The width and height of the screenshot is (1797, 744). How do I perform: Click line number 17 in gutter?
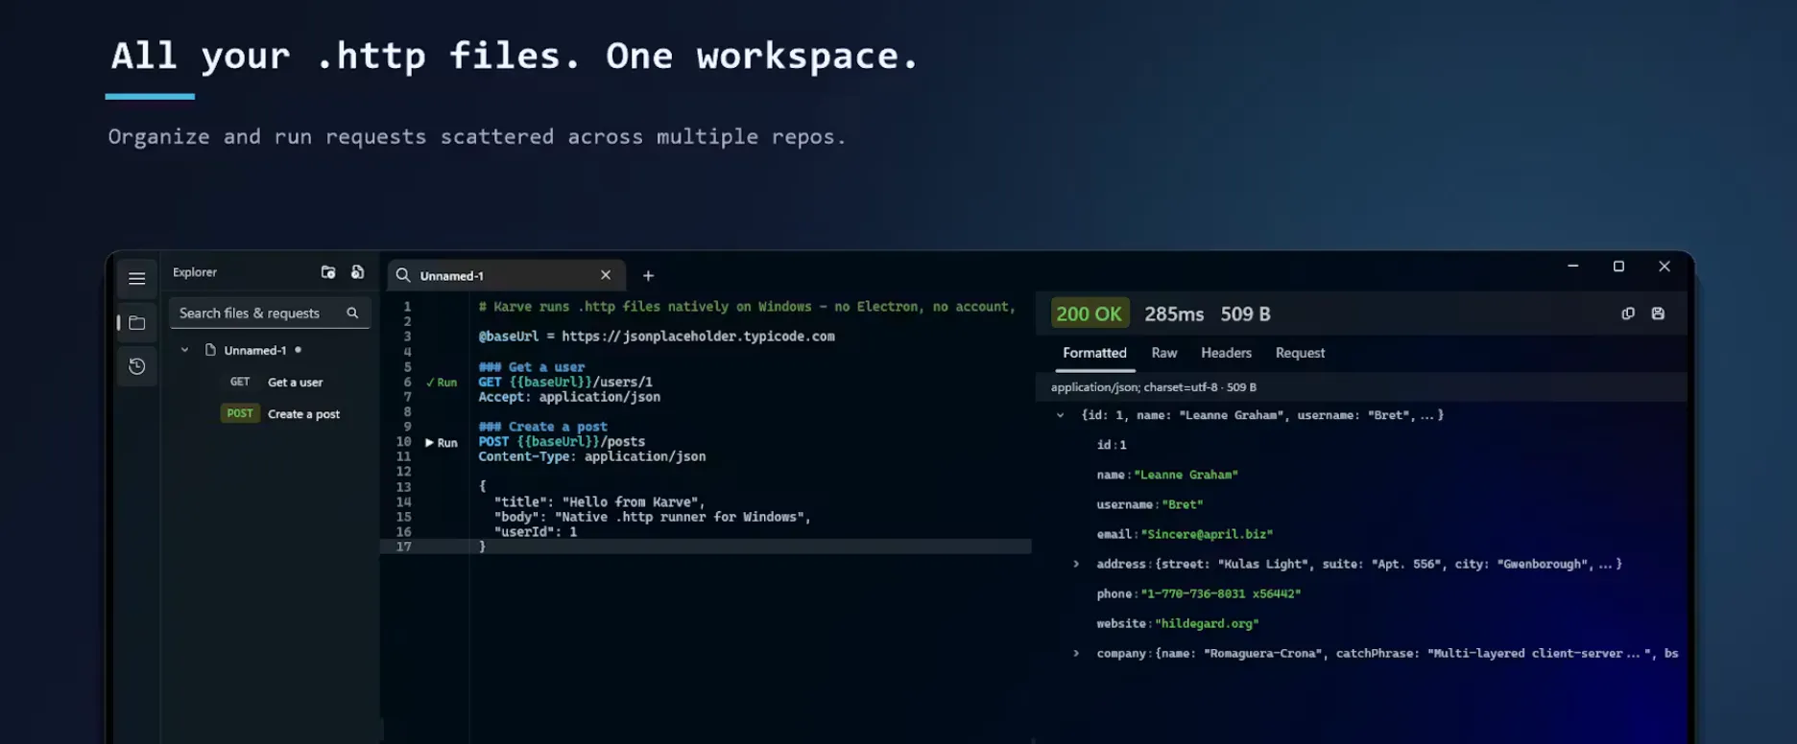404,546
